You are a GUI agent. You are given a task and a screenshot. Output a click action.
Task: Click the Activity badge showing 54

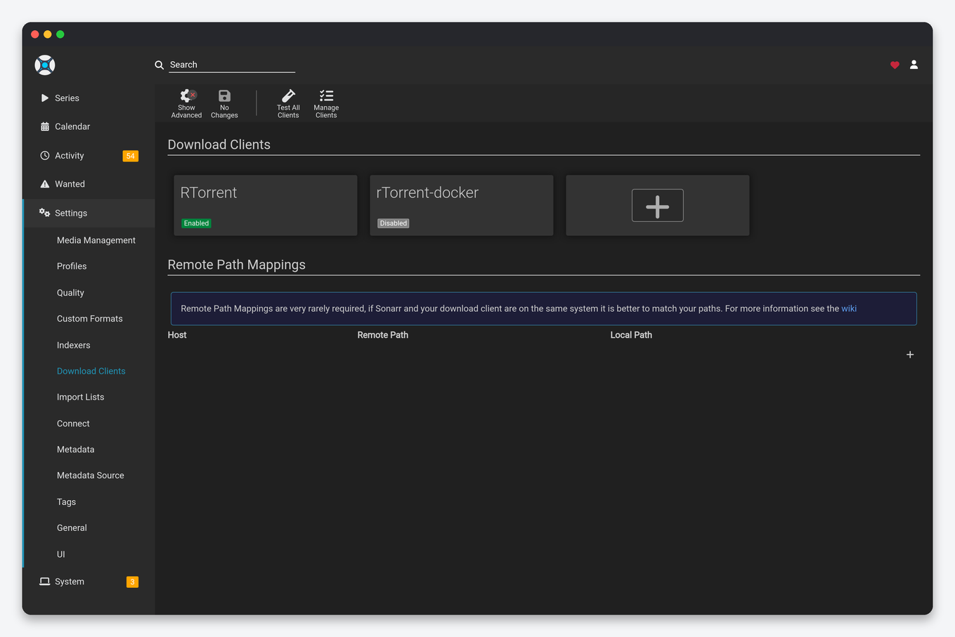[131, 156]
